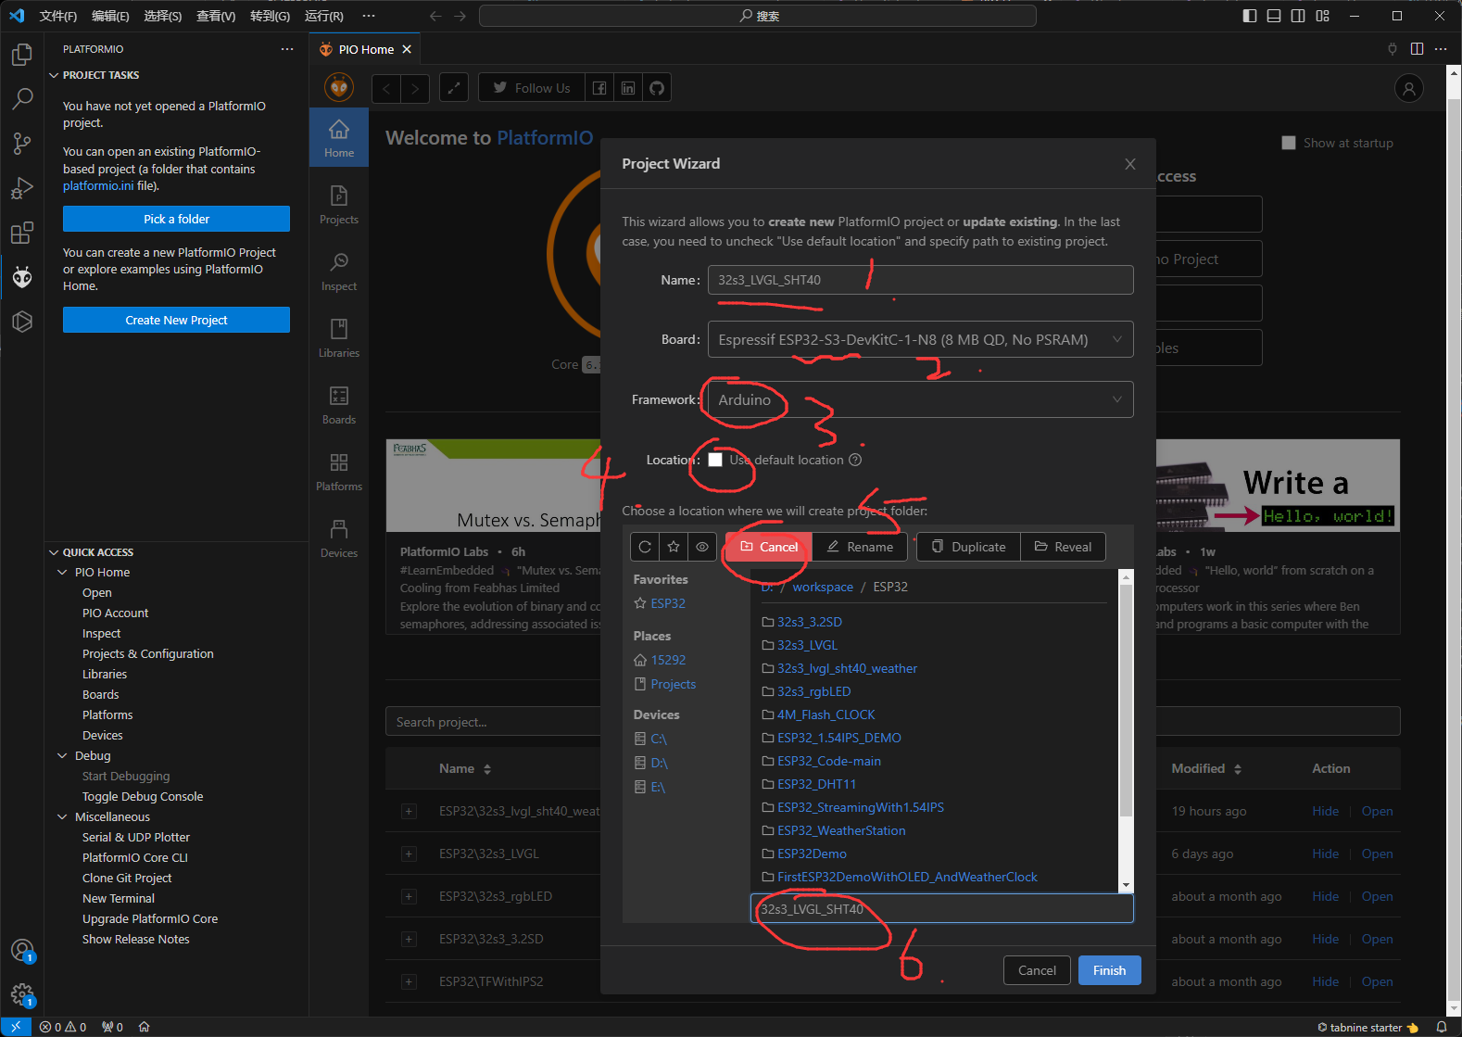Image resolution: width=1462 pixels, height=1037 pixels.
Task: Open Source Control view in activity bar
Action: pyautogui.click(x=22, y=143)
